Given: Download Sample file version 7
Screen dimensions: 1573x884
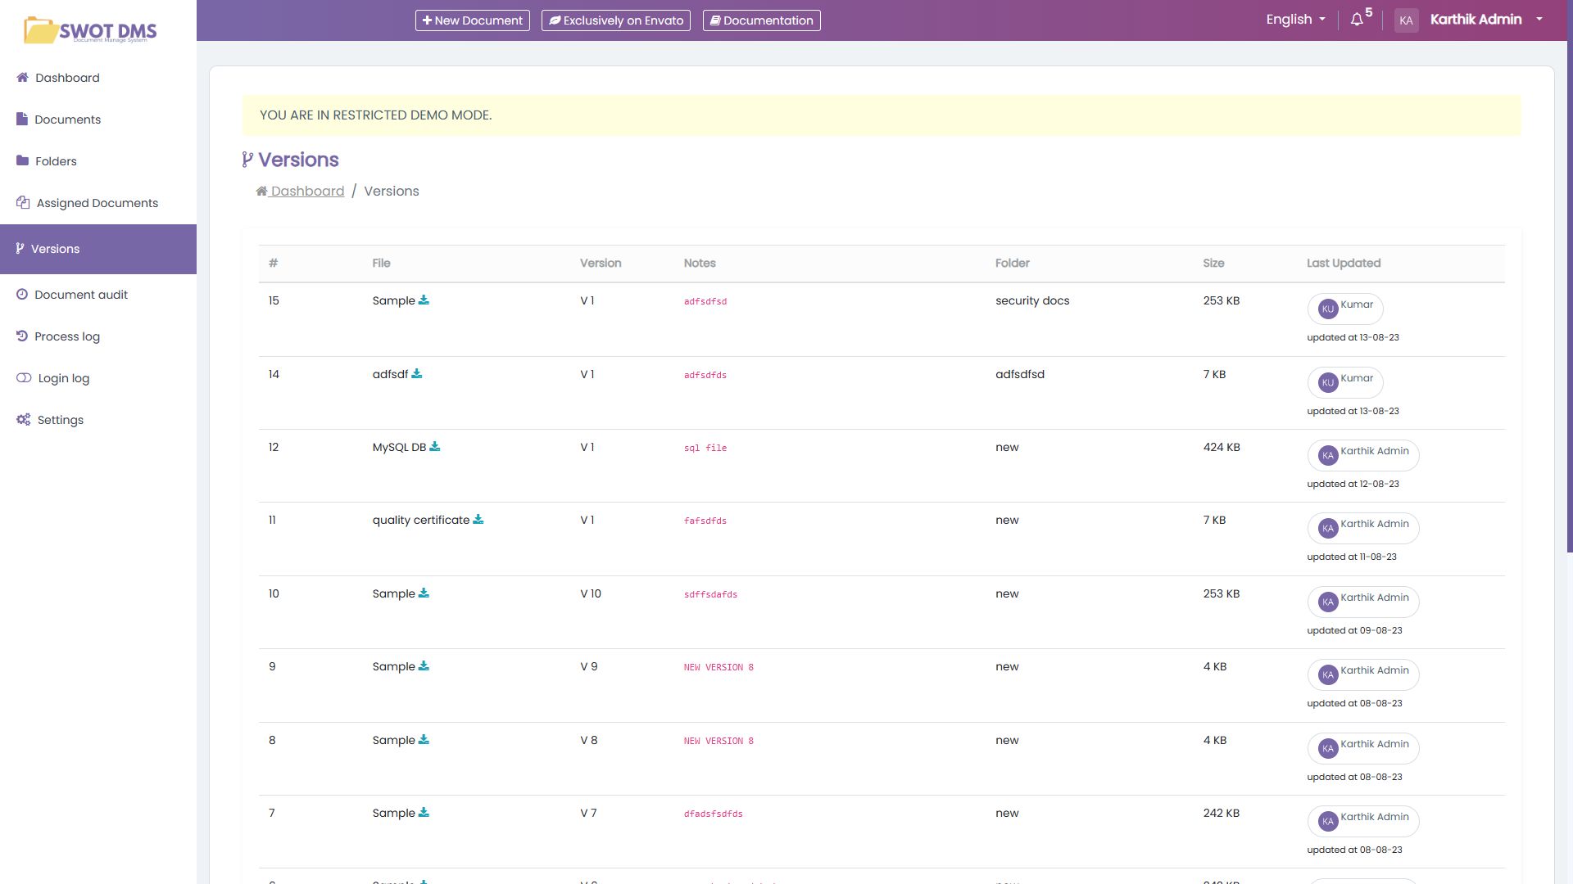Looking at the screenshot, I should coord(424,813).
